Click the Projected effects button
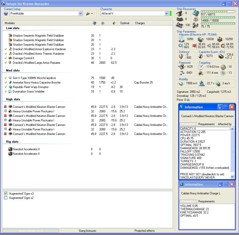239x235 pixels. pyautogui.click(x=145, y=231)
